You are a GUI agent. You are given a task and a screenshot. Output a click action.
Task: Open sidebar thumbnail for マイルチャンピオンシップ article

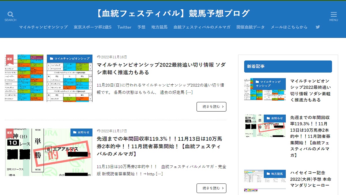coord(265,89)
